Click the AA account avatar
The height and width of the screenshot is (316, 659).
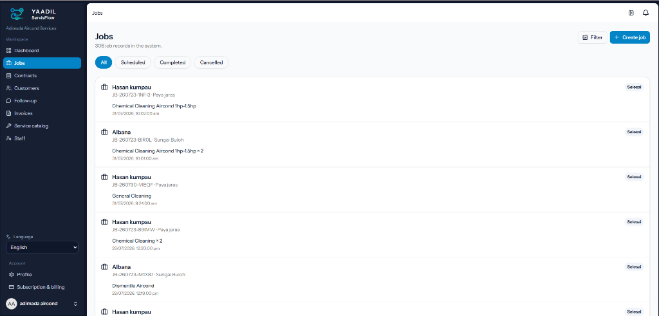12,303
